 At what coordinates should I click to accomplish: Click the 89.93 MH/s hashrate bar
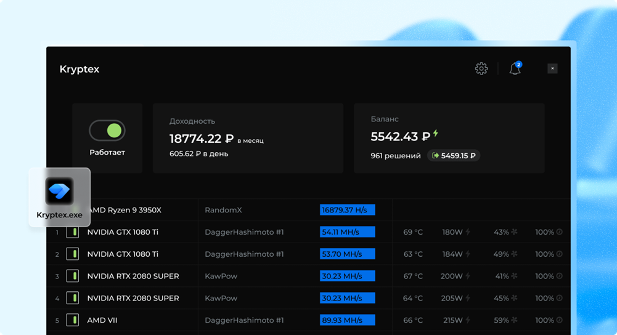click(x=347, y=320)
